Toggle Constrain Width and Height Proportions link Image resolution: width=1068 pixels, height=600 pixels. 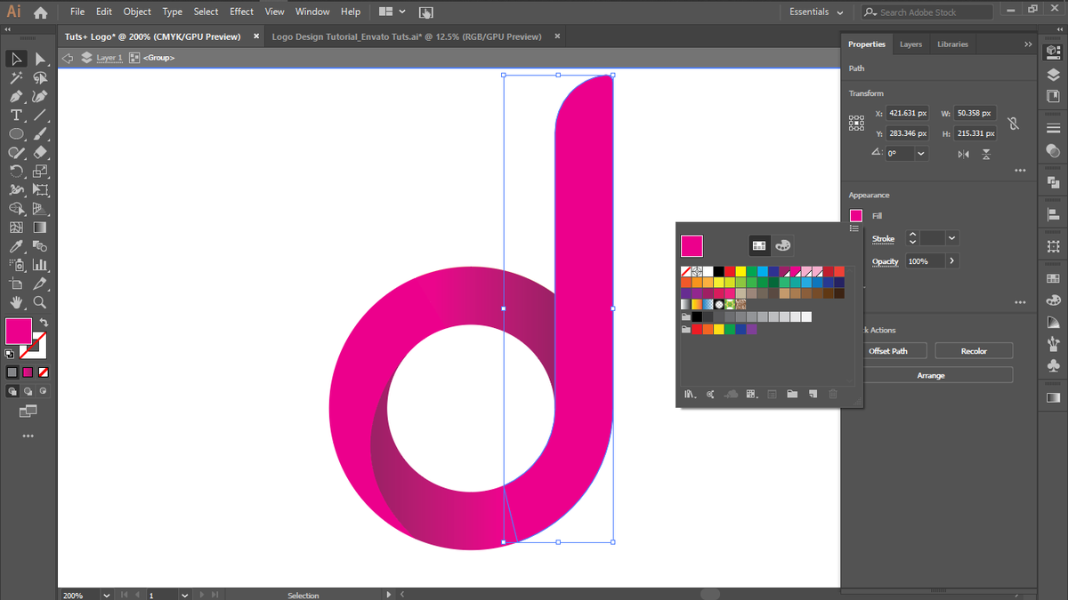1012,123
